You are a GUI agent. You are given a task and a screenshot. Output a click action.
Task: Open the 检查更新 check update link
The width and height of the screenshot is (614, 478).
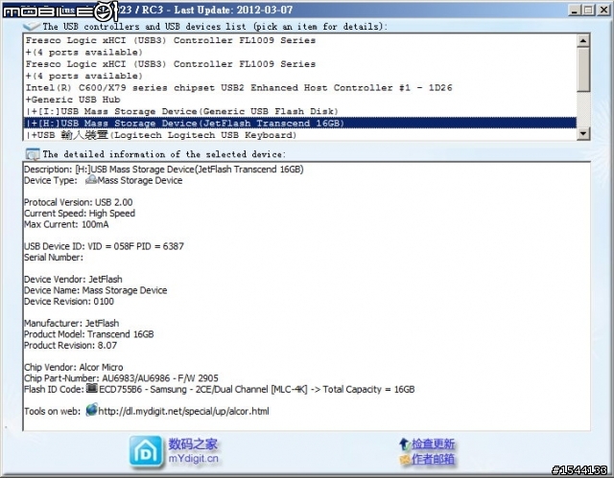pyautogui.click(x=433, y=444)
